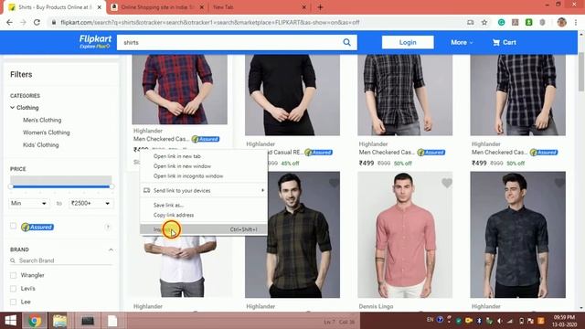Open the red checkered shirt thumbnail
Screen dimensions: 585x329
tap(179, 90)
